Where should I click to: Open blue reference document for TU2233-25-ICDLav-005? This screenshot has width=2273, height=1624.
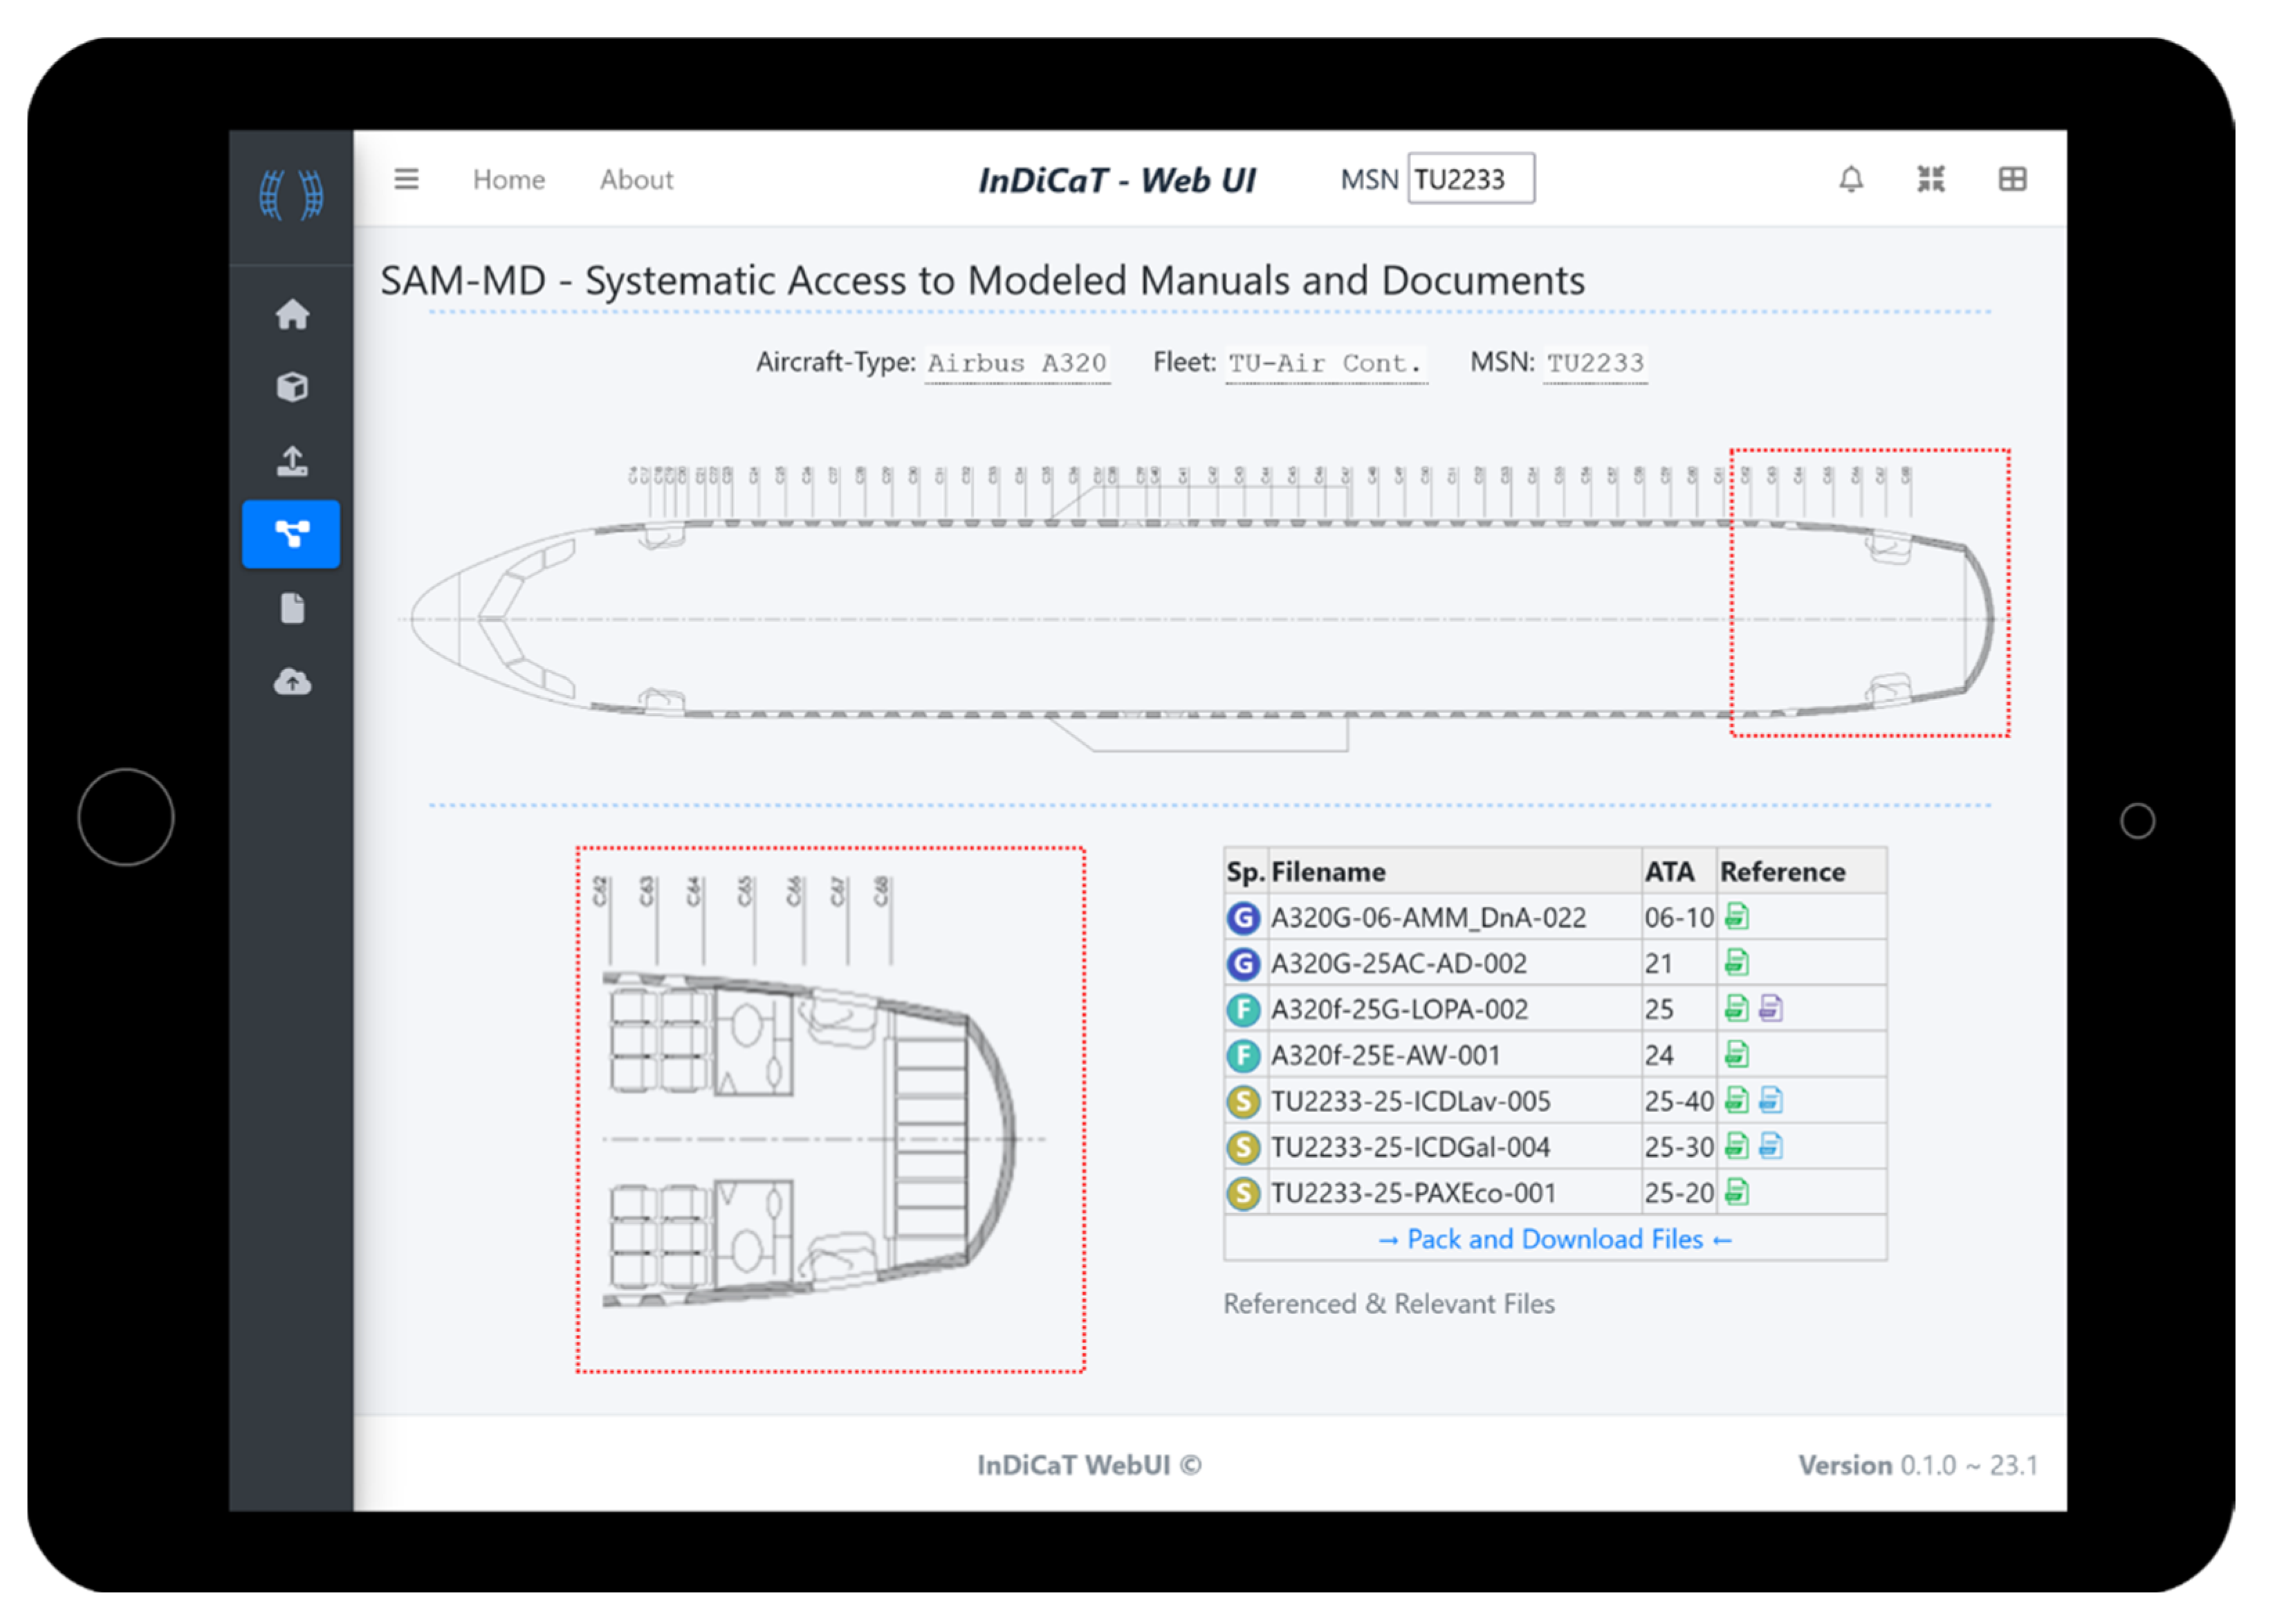click(1770, 1100)
